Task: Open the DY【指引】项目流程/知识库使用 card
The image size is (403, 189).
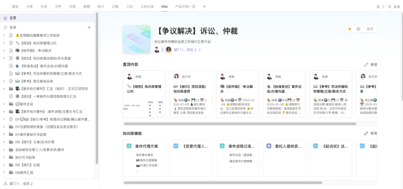Action: pyautogui.click(x=191, y=94)
